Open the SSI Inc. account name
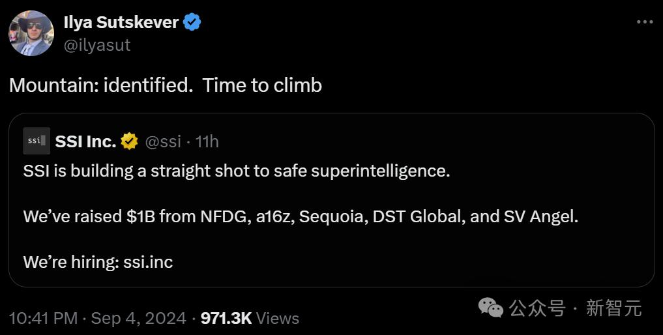 (85, 141)
